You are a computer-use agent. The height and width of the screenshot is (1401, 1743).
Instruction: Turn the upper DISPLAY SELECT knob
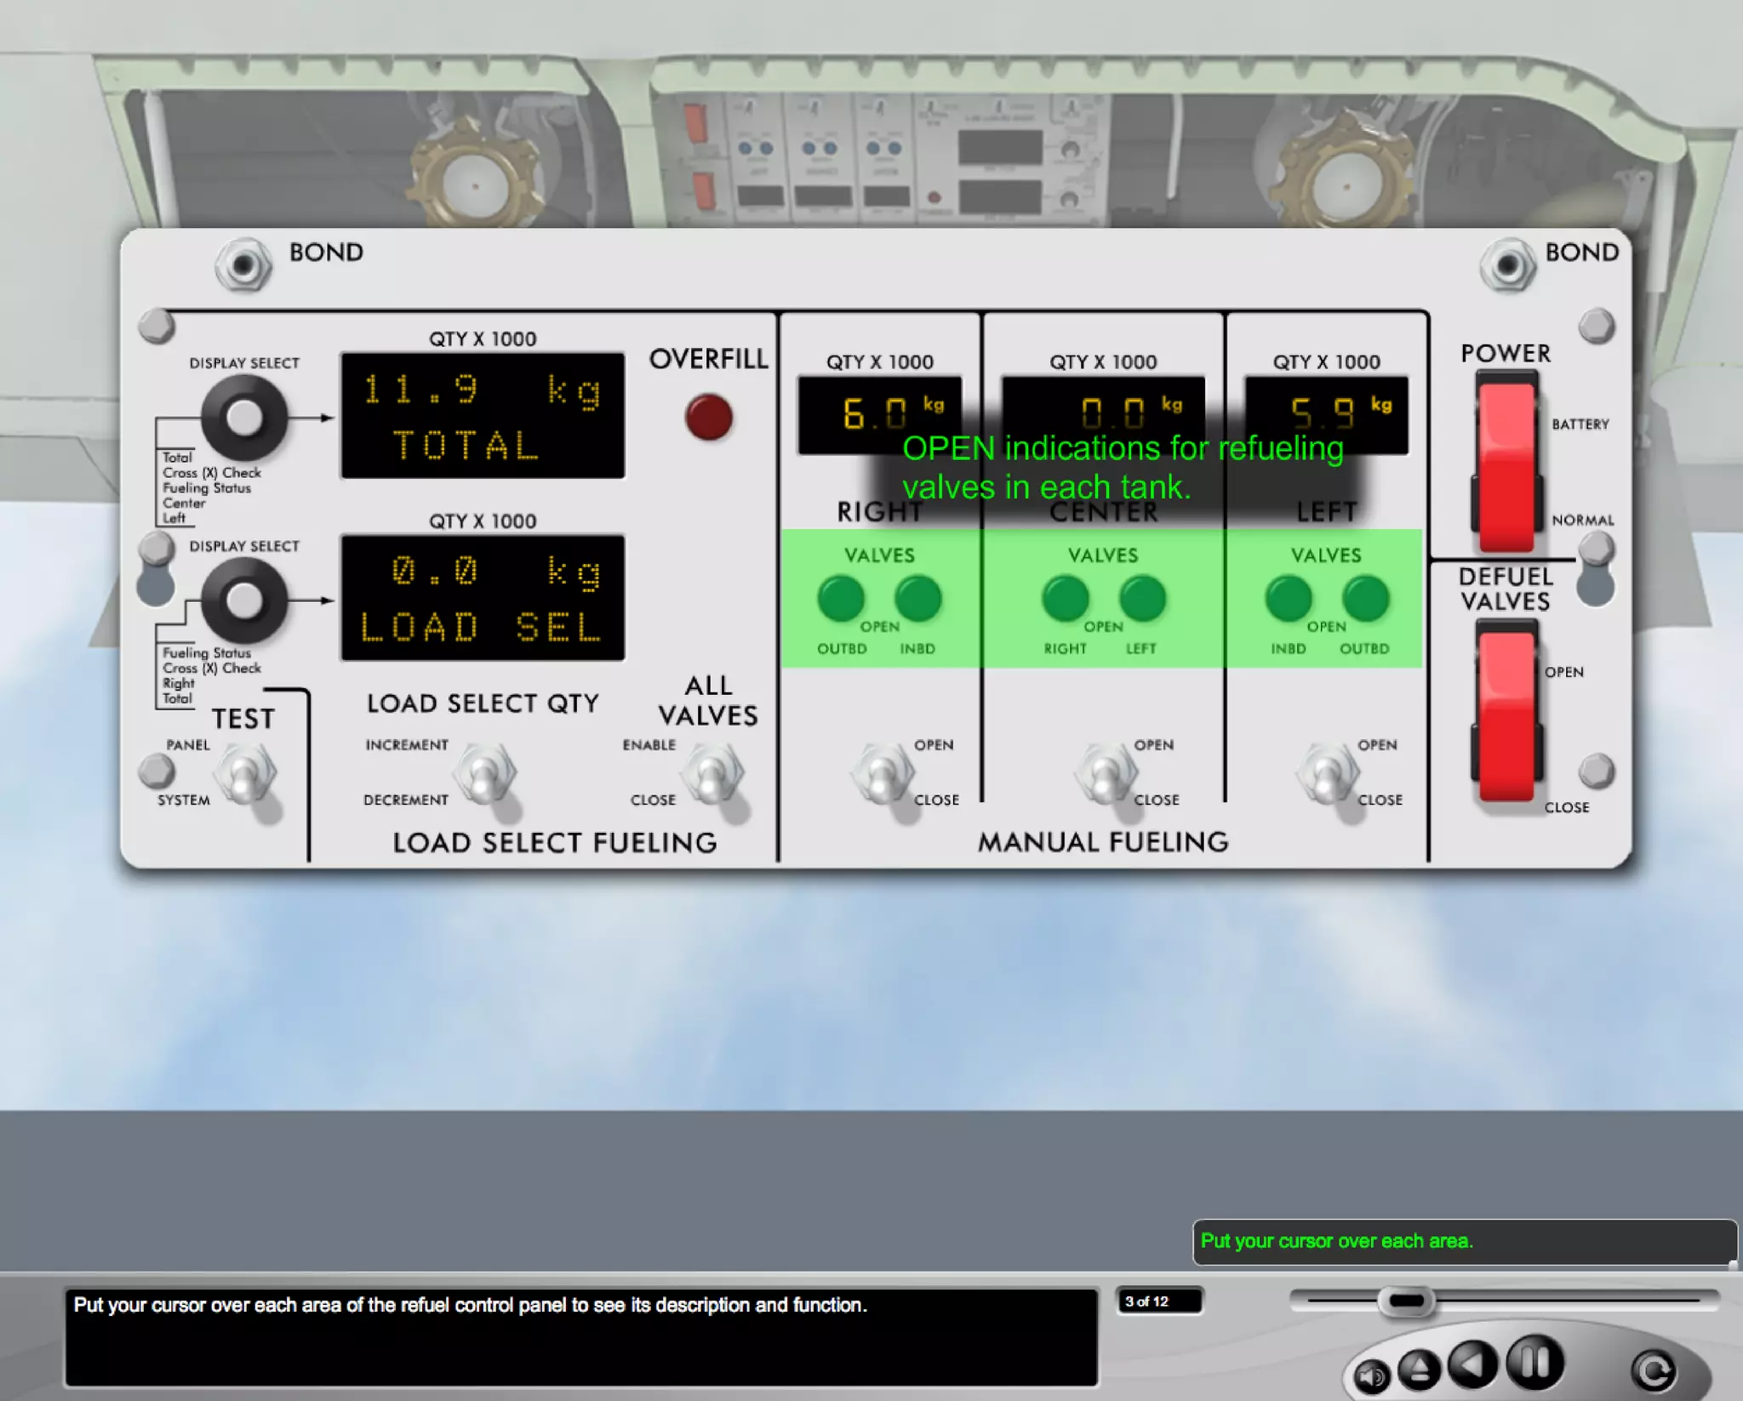coord(244,417)
